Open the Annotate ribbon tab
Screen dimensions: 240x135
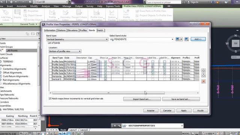[x=21, y=6]
